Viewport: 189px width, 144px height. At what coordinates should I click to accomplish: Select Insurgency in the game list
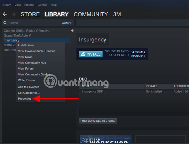[36, 40]
